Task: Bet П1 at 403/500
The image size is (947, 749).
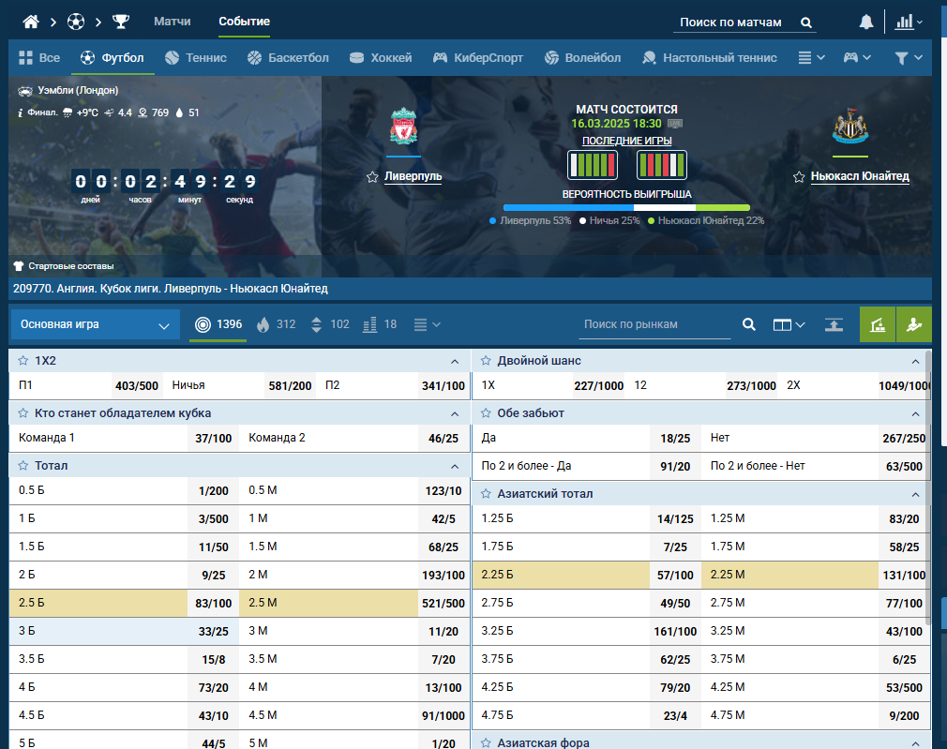Action: 137,385
